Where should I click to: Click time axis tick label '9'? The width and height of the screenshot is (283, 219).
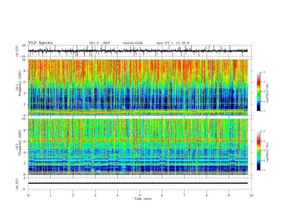229,195
